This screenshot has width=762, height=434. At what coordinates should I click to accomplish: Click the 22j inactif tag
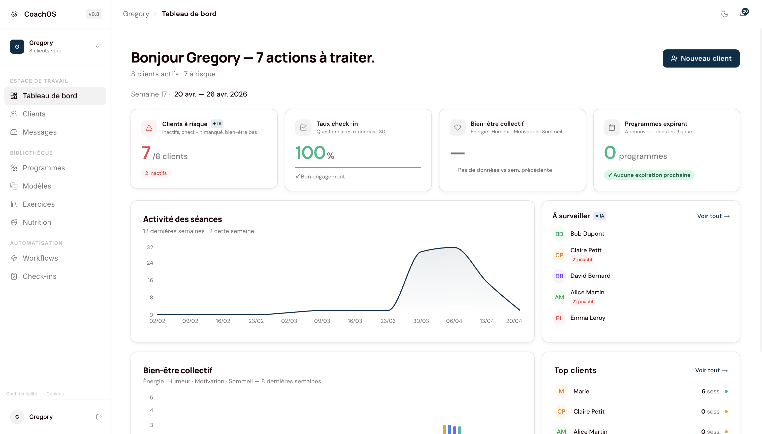pyautogui.click(x=583, y=302)
